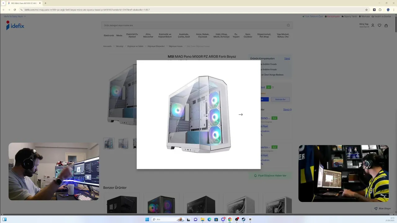Select the first product thumbnail

click(x=109, y=143)
